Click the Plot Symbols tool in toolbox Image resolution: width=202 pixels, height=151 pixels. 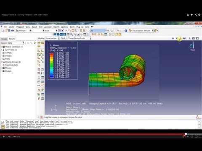click(x=39, y=58)
